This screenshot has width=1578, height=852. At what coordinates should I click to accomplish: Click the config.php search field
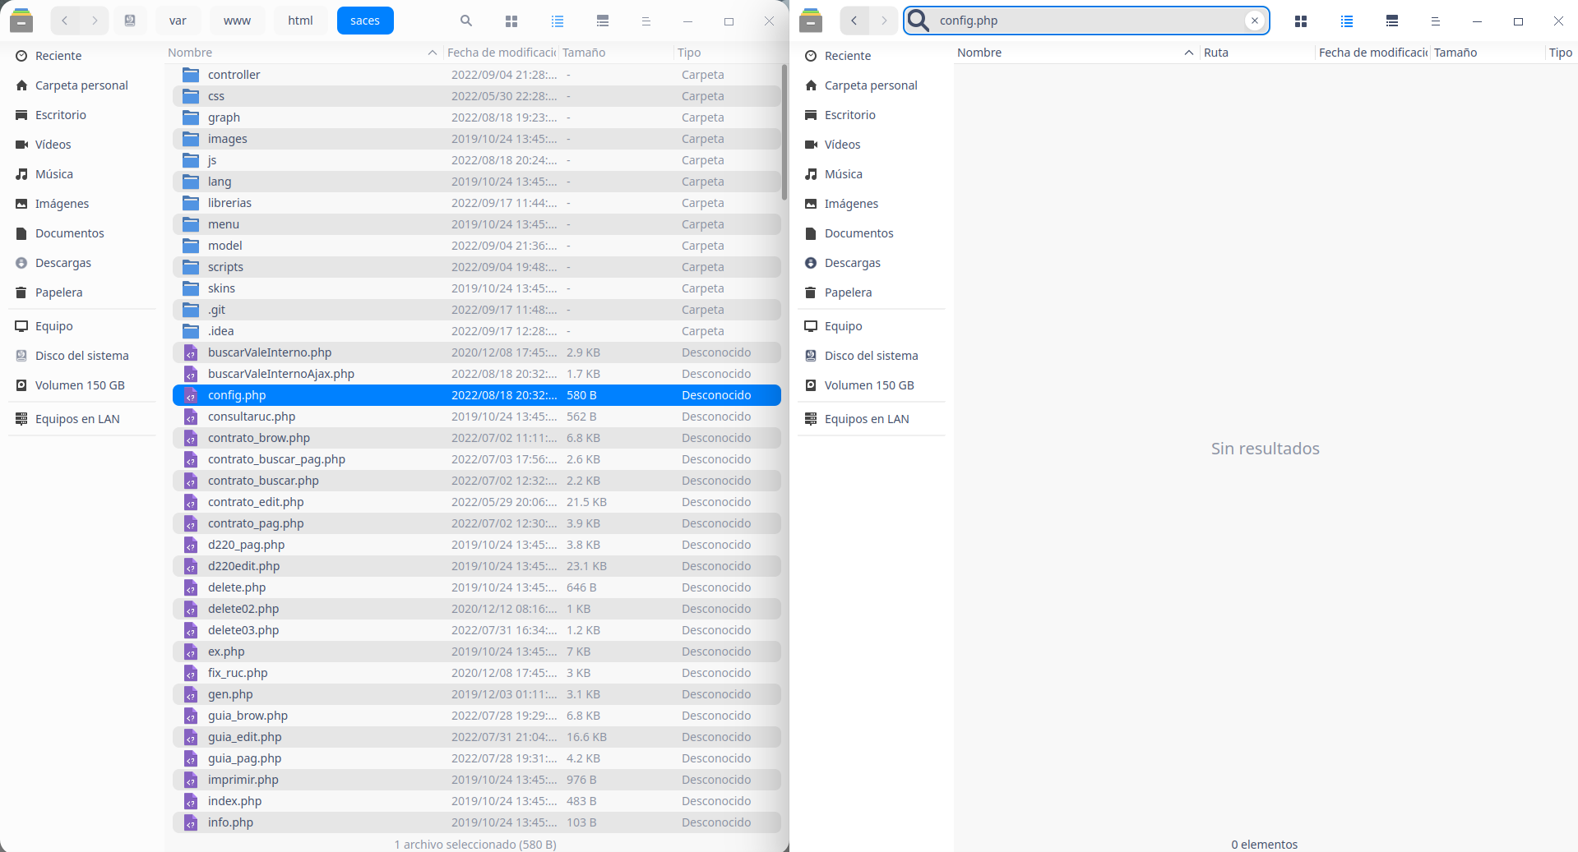click(1086, 21)
